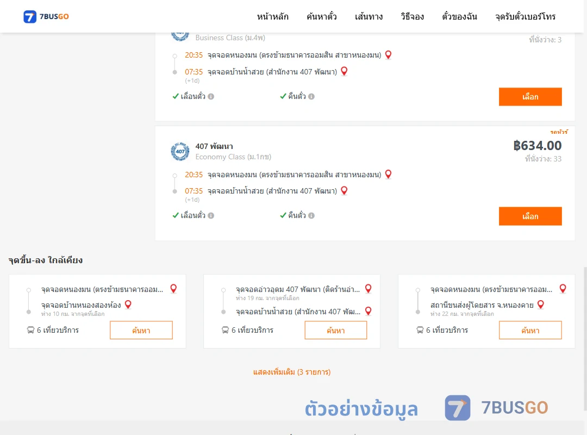Image resolution: width=587 pixels, height=435 pixels.
Task: Open ค้นหาตั๋ว in the top navigation
Action: tap(322, 16)
